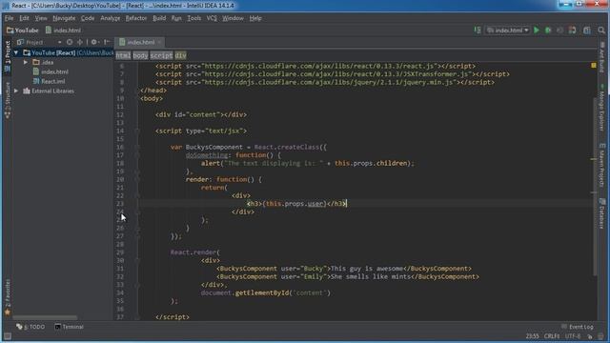This screenshot has width=610, height=343.
Task: Click the Hector inspector status bar icon
Action: tap(601, 336)
